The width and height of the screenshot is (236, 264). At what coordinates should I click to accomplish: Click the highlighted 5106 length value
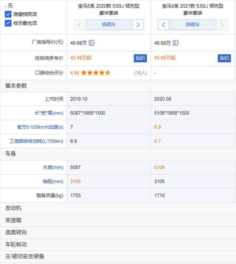159,167
